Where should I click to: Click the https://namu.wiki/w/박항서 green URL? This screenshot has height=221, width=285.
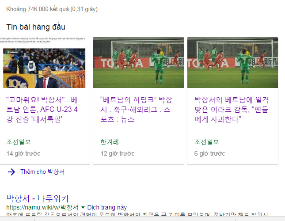coord(42,207)
